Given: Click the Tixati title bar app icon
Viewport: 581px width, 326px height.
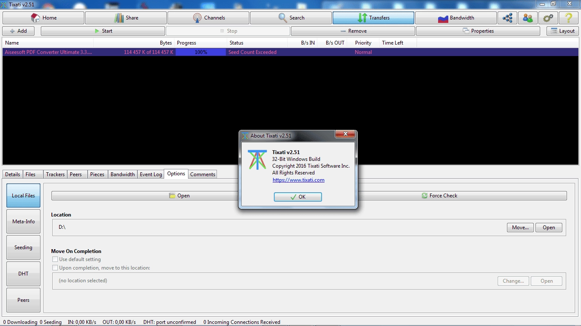Looking at the screenshot, I should pos(4,4).
